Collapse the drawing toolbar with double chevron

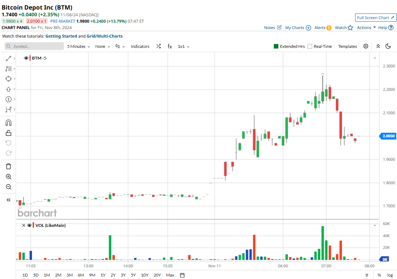tap(9, 200)
